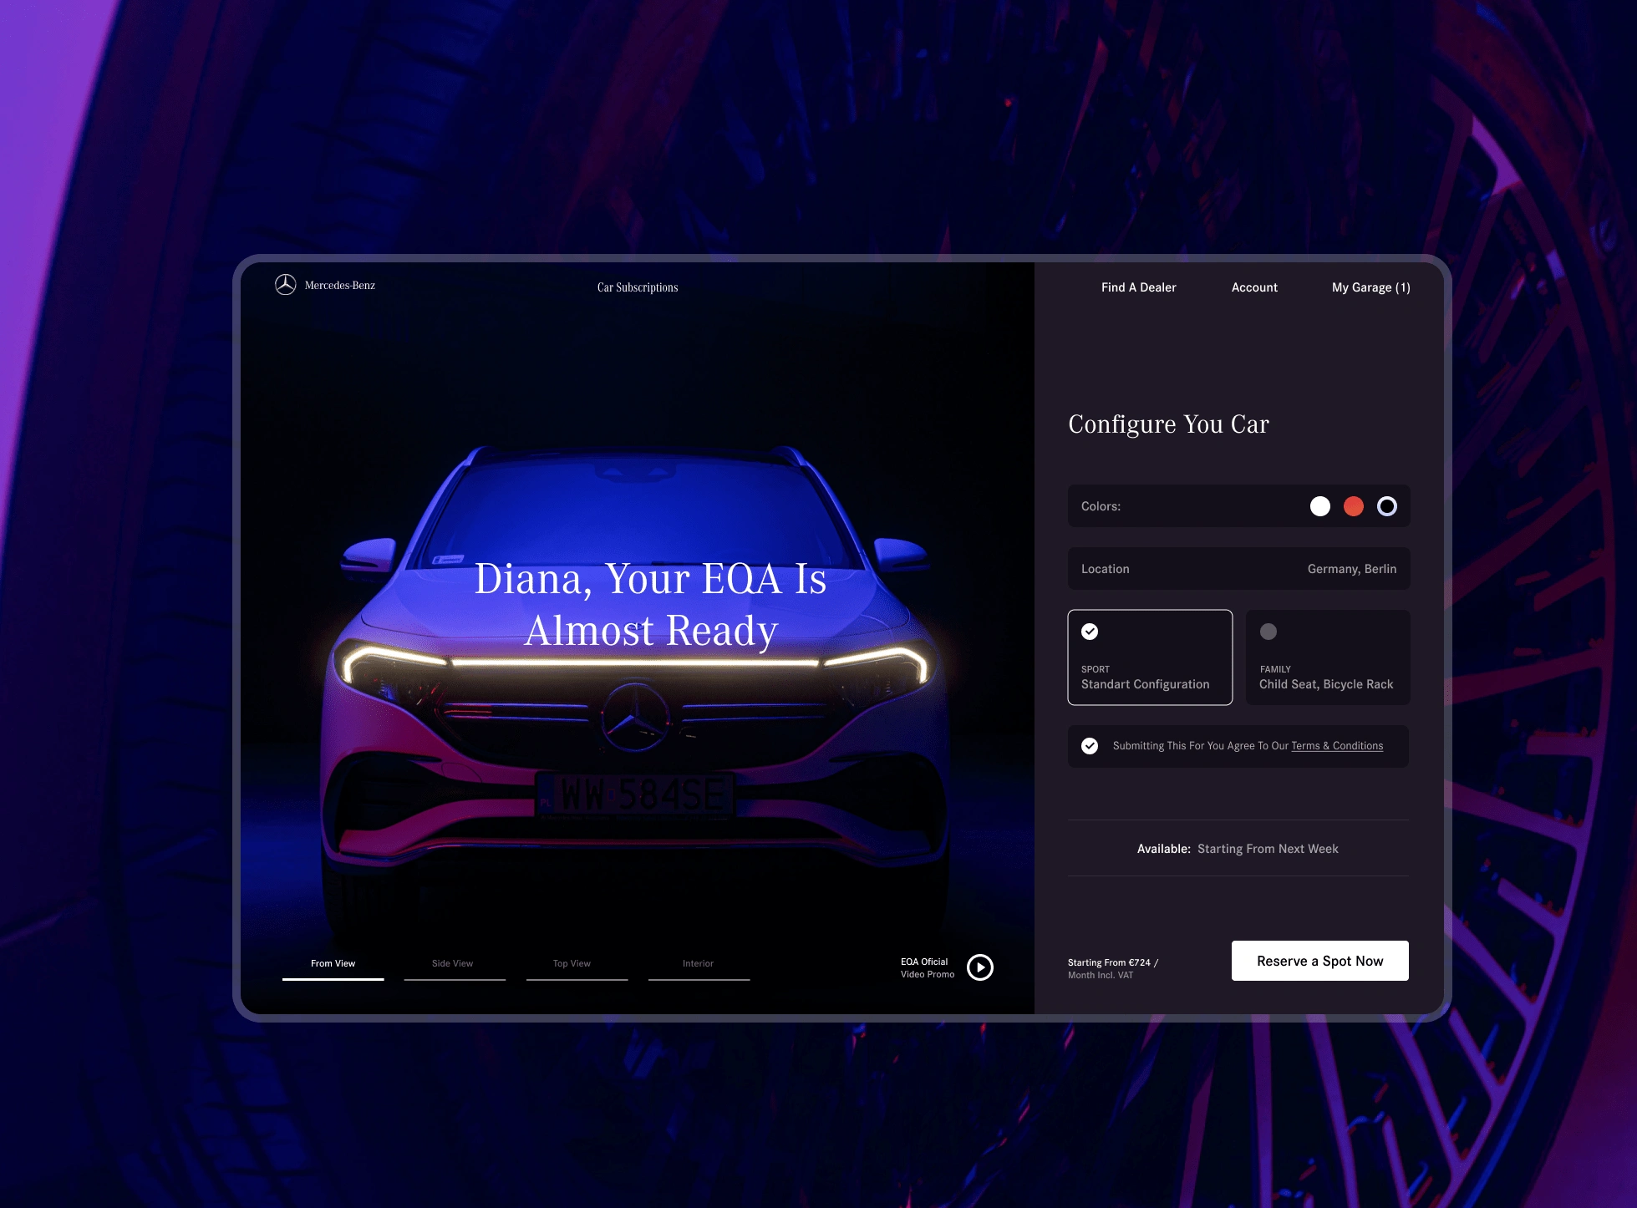The height and width of the screenshot is (1208, 1637).
Task: Click the EQA Oficial Video Promo label
Action: point(928,968)
